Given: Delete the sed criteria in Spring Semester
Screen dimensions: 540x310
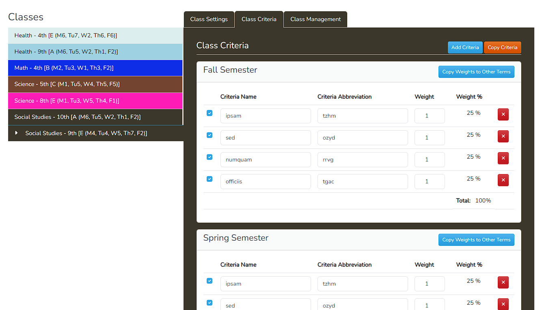Looking at the screenshot, I should [x=503, y=304].
